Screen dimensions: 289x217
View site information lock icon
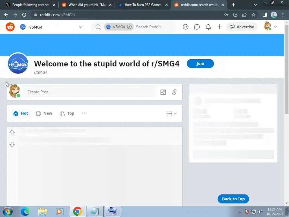coord(36,15)
